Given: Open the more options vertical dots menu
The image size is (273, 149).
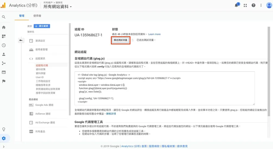Looking at the screenshot, I should point(261,5).
